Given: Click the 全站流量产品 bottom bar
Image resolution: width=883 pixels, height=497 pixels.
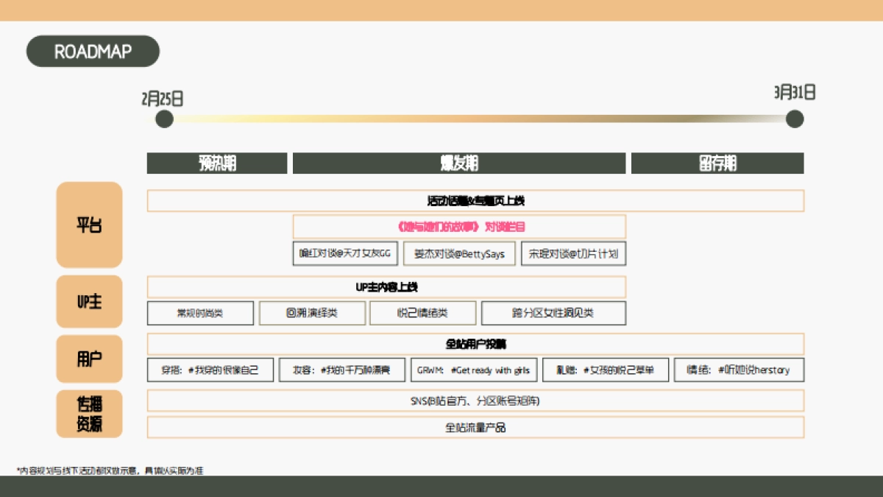Looking at the screenshot, I should click(x=476, y=426).
